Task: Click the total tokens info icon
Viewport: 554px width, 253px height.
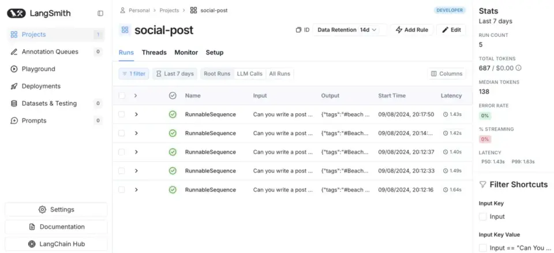Action: (x=519, y=68)
